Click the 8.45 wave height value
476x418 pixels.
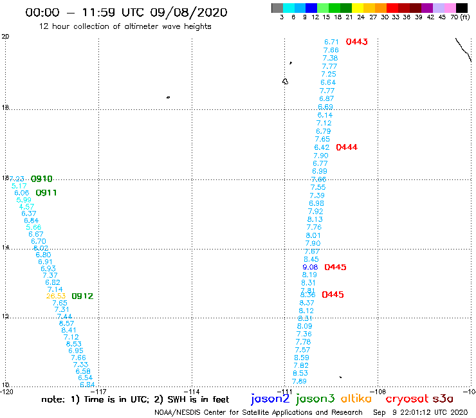click(311, 260)
